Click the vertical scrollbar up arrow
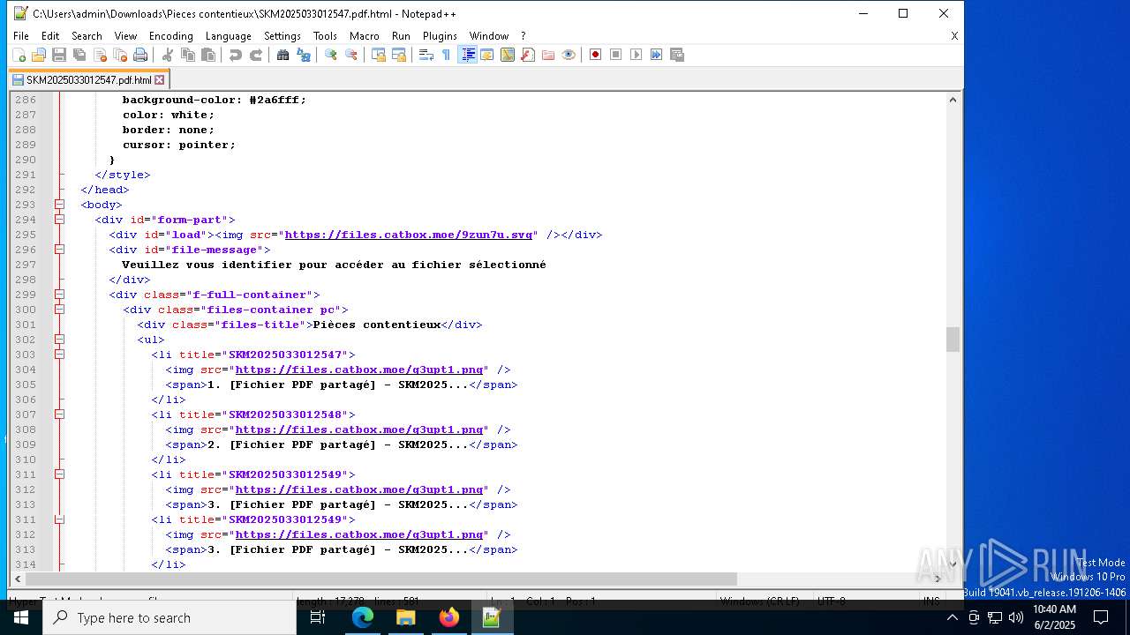The height and width of the screenshot is (635, 1130). (x=953, y=100)
